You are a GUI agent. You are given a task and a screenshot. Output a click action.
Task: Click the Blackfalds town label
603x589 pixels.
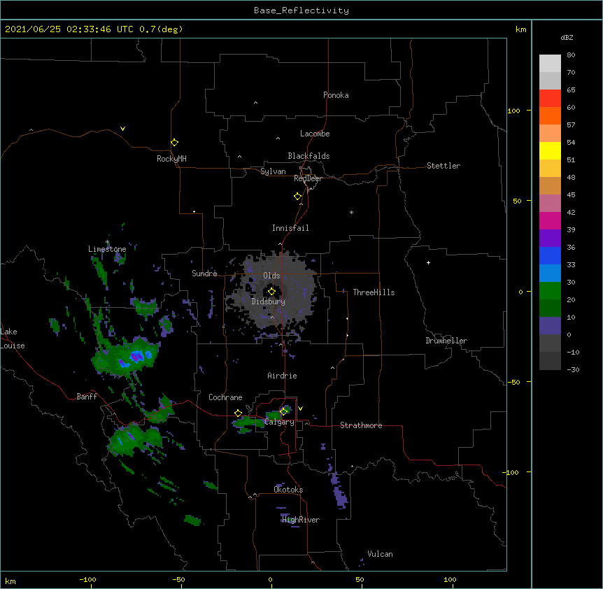(x=308, y=156)
